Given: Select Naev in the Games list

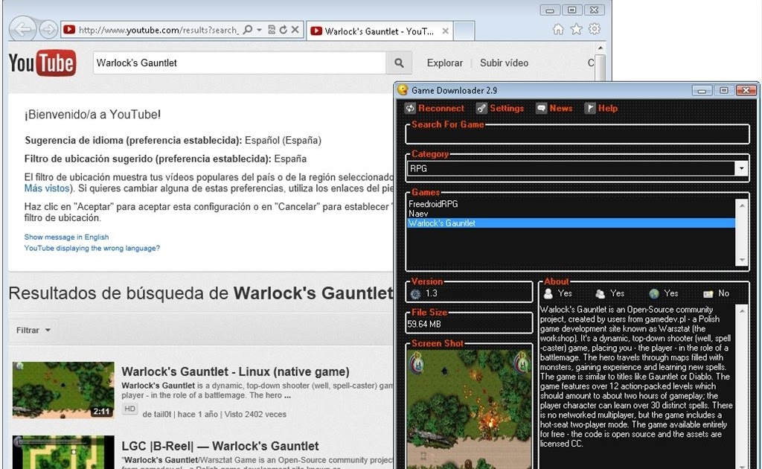Looking at the screenshot, I should (418, 214).
